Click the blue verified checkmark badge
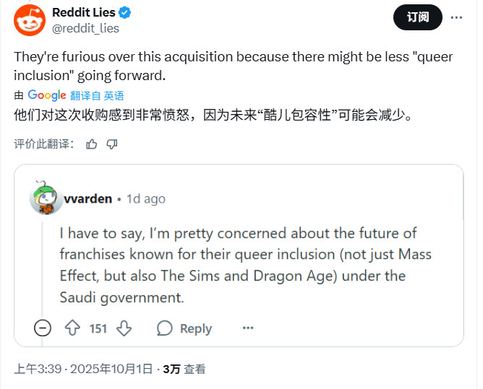 tap(125, 13)
